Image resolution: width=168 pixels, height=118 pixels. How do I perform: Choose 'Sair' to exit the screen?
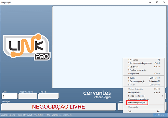144,111
